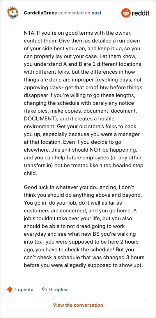Click the line ending 'supposed to show up).'
Viewport: 156px width, 318px height.
tap(83, 265)
